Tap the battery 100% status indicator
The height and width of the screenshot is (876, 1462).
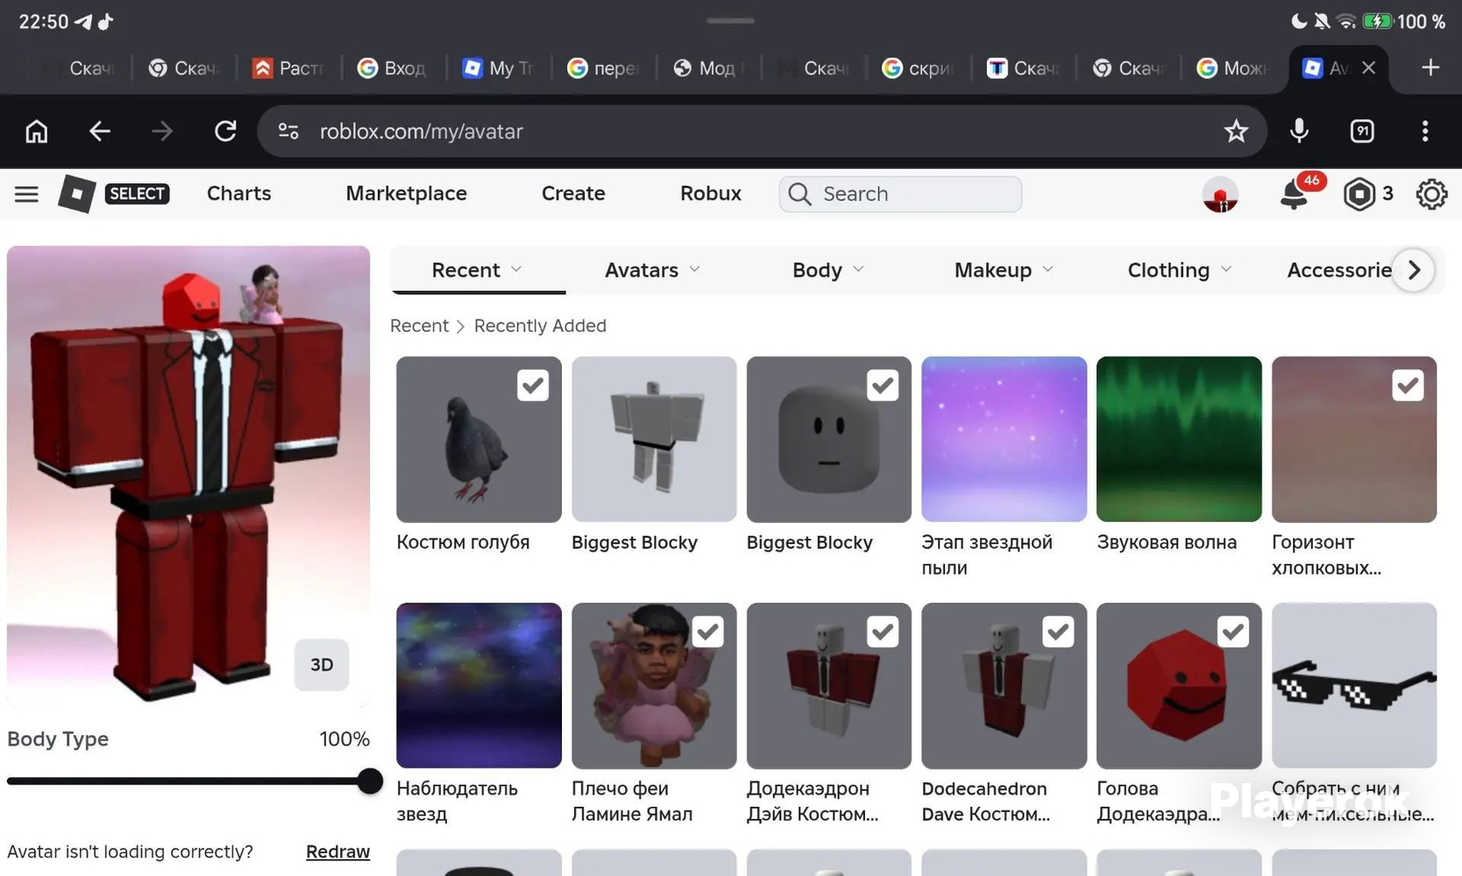1404,21
